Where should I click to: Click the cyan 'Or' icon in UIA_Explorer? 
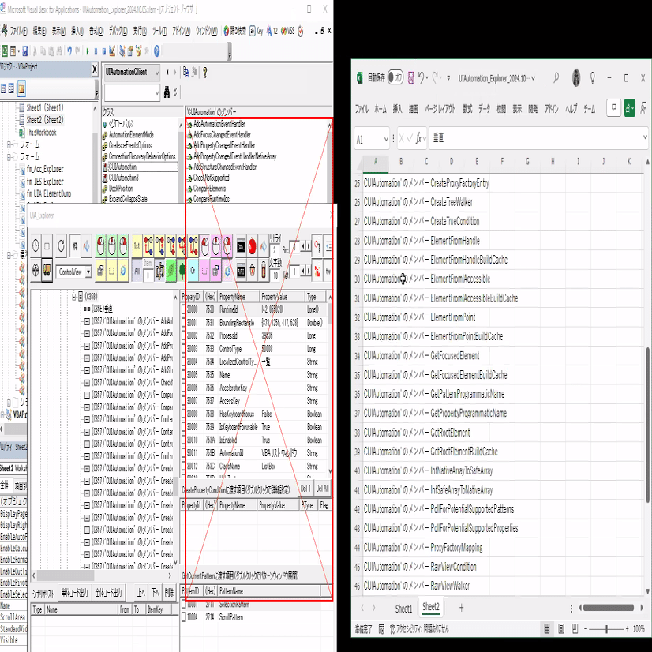(x=193, y=271)
